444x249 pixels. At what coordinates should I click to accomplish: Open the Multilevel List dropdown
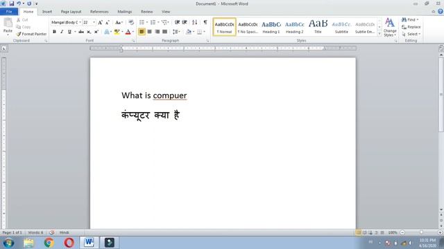pyautogui.click(x=165, y=22)
